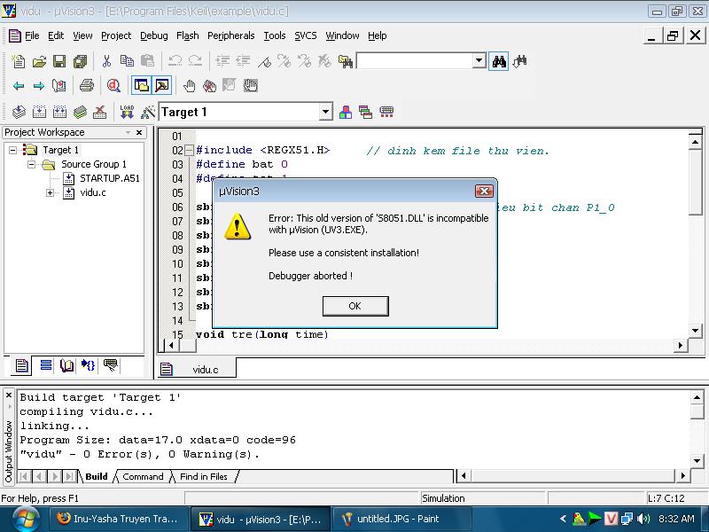This screenshot has width=709, height=532.
Task: Click the Rebuild all target files icon
Action: (x=59, y=112)
